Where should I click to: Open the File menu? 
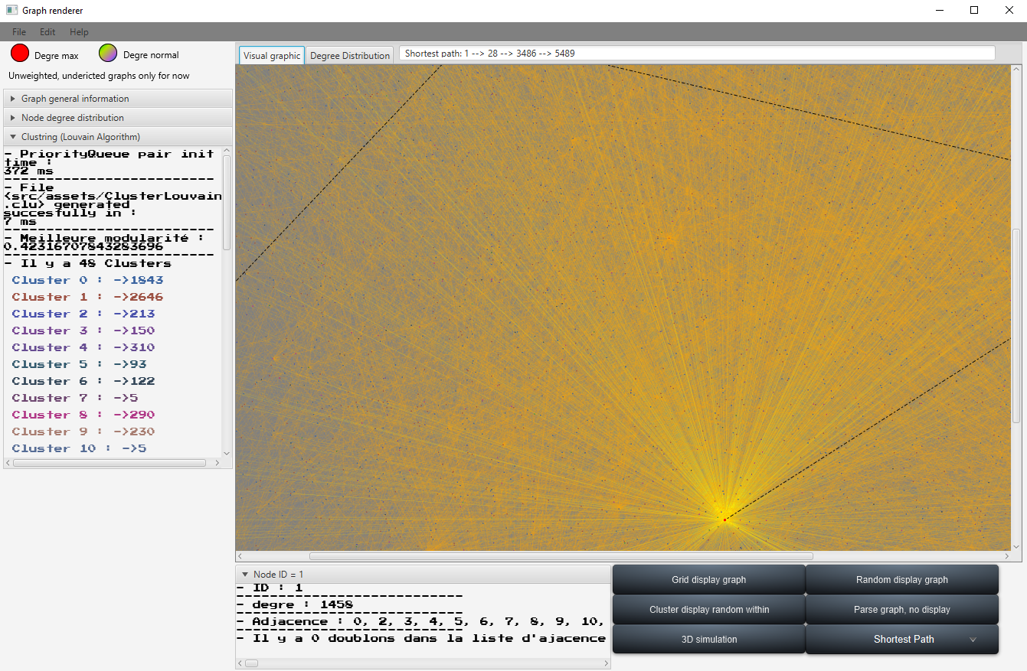pos(19,32)
